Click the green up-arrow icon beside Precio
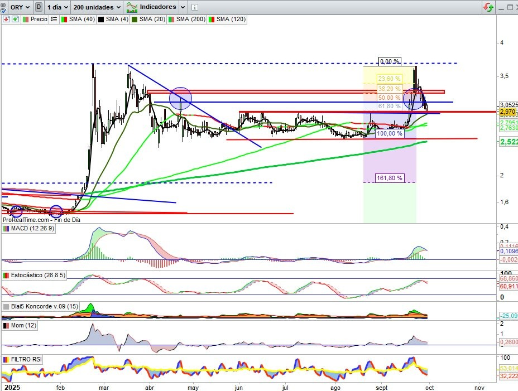 coord(15,19)
